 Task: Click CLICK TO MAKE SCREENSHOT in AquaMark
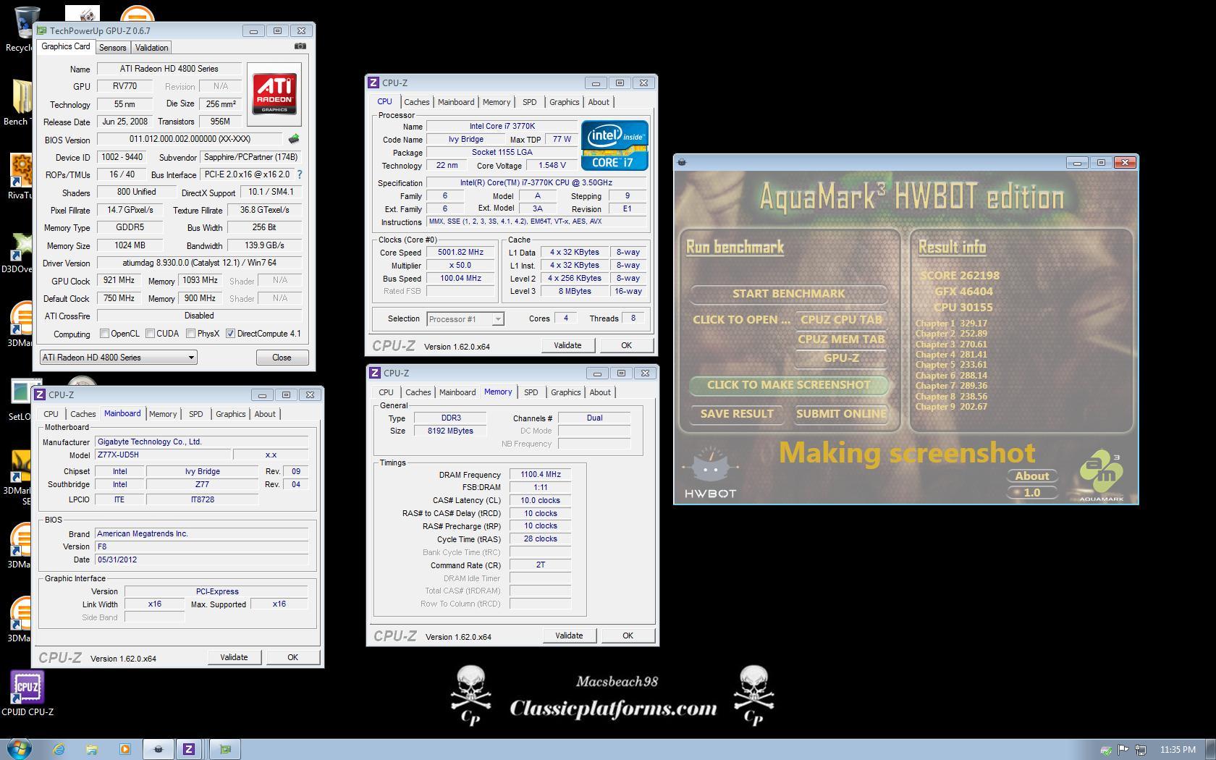pos(788,385)
